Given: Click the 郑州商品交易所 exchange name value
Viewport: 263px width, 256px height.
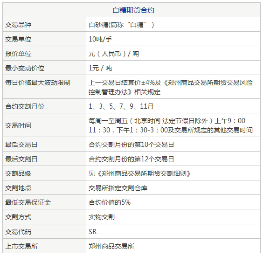Looking at the screenshot, I should [x=111, y=246].
